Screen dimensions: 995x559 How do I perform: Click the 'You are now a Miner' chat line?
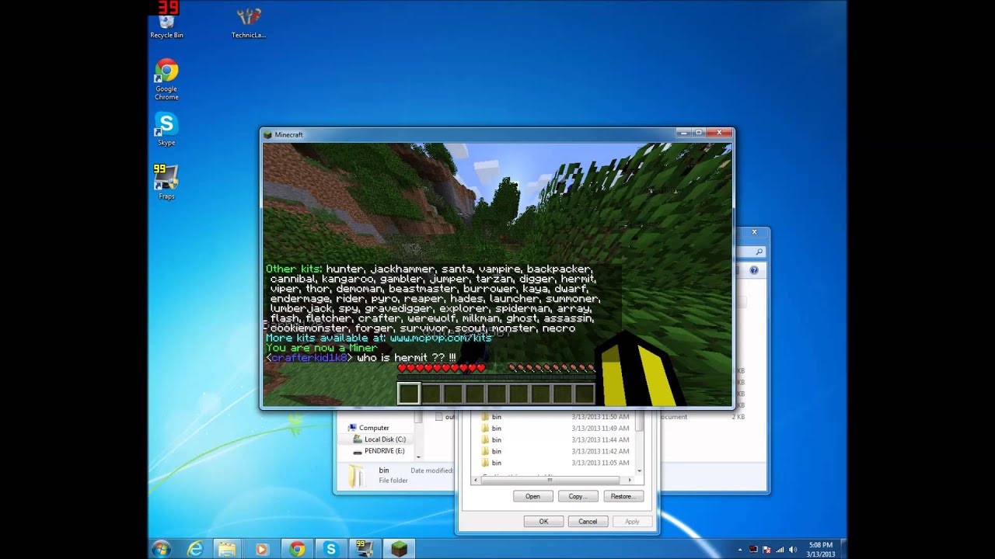coord(321,348)
